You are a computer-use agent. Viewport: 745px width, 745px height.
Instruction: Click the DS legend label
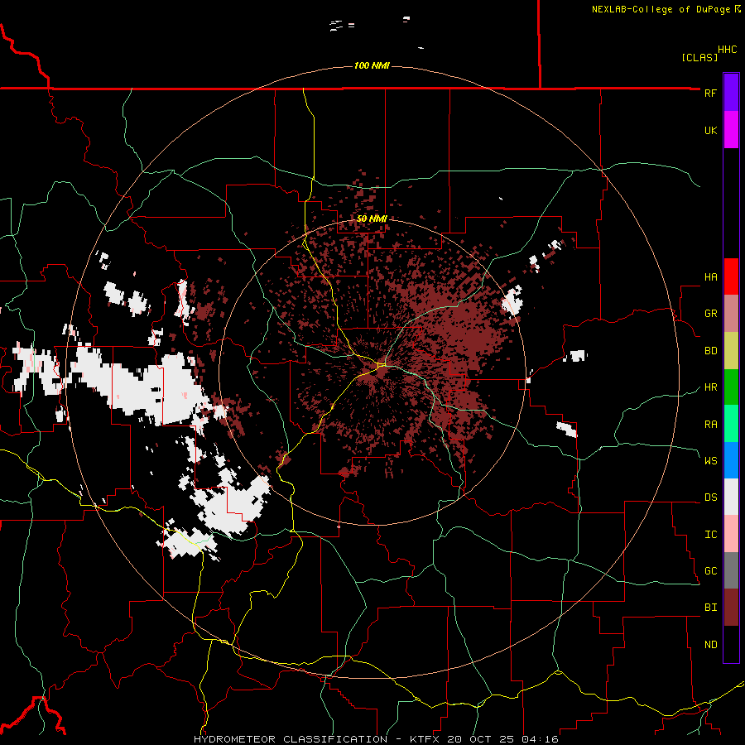(x=710, y=497)
